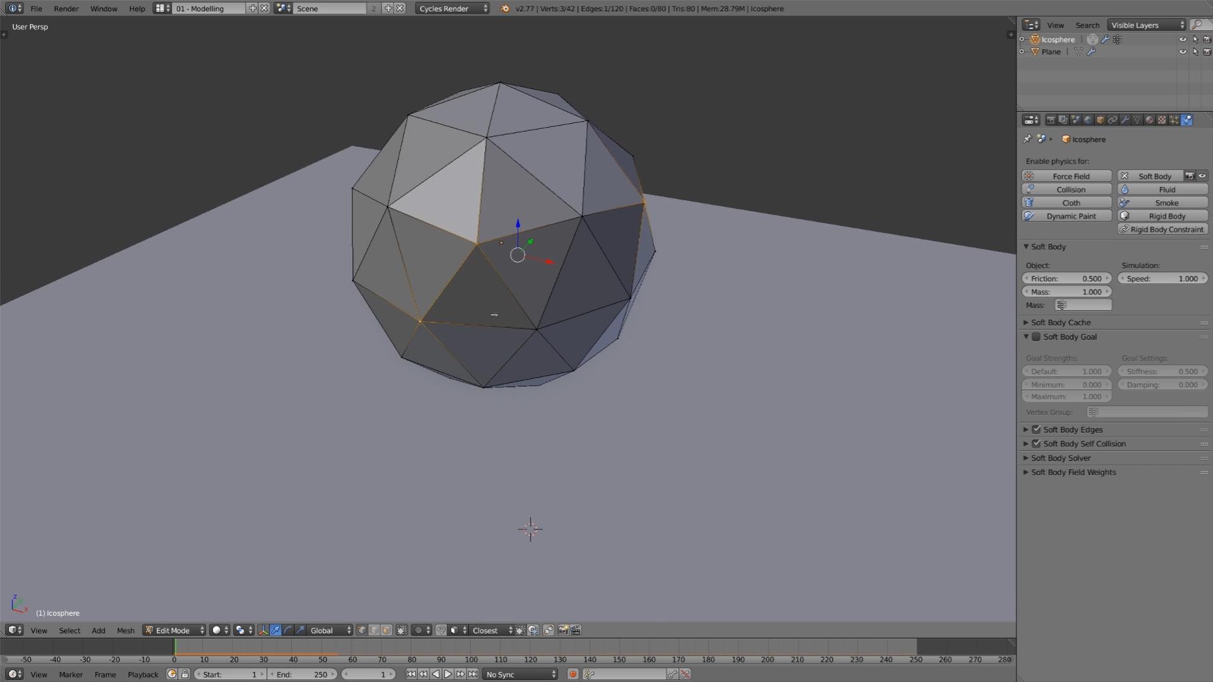Toggle renderability of Plane in outliner
1213x682 pixels.
(1207, 52)
